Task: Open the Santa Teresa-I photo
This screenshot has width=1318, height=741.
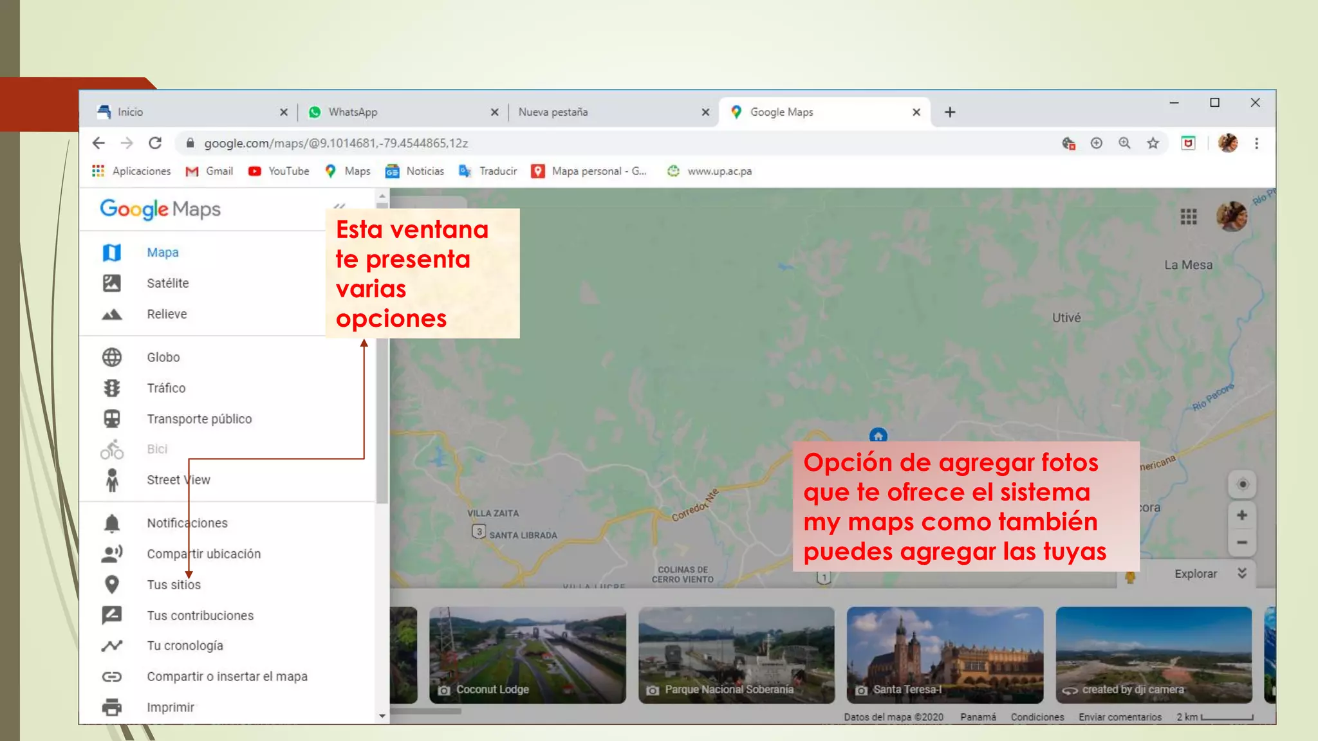Action: point(945,655)
